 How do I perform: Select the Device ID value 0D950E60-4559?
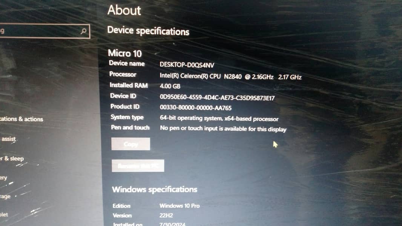click(217, 97)
